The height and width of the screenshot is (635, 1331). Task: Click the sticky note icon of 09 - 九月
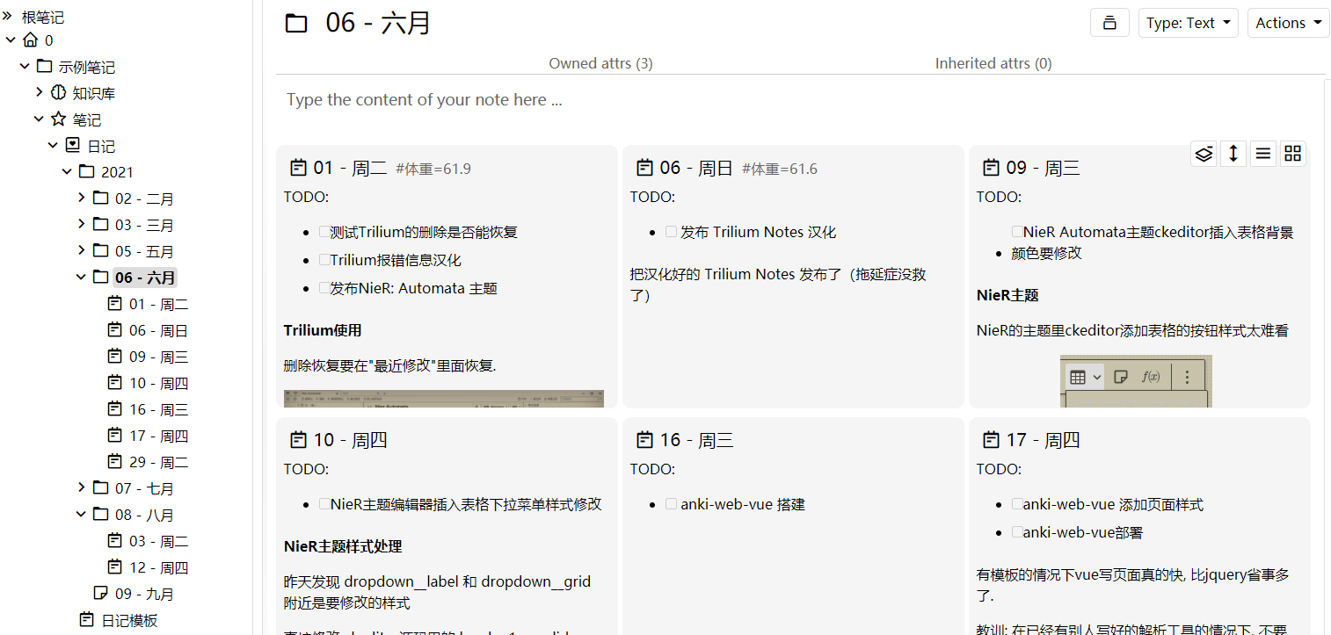click(x=100, y=594)
